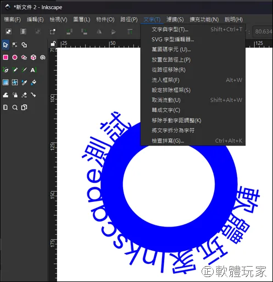Image resolution: width=273 pixels, height=282 pixels.
Task: Open the 擴充功能(N) menu
Action: [204, 19]
